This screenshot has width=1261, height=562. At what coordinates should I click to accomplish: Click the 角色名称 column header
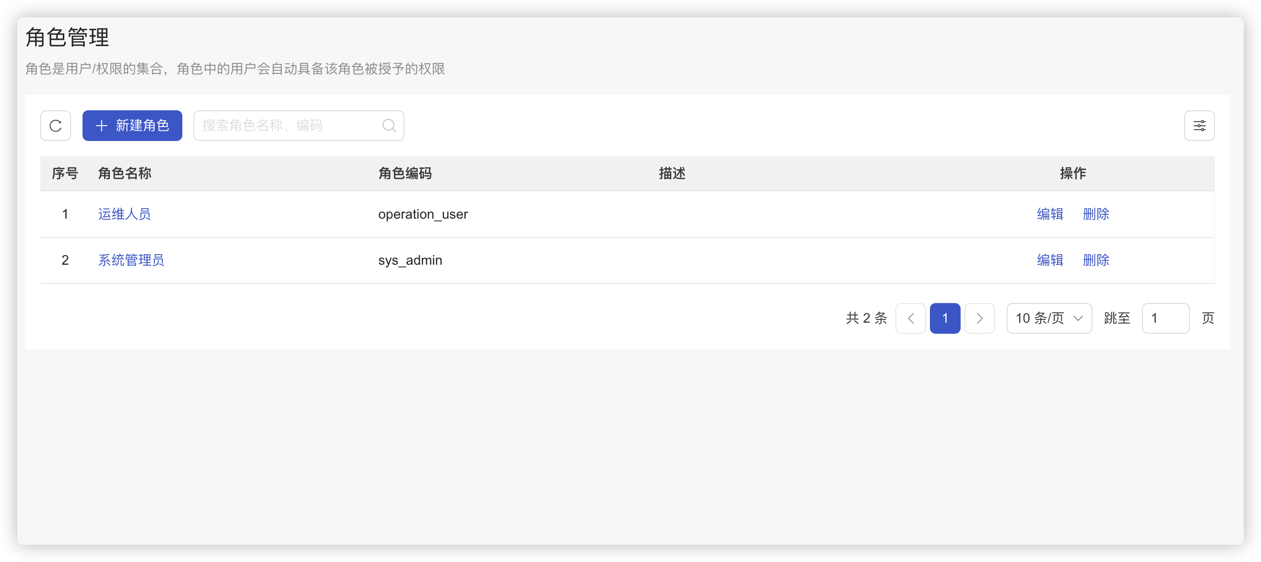(x=124, y=173)
